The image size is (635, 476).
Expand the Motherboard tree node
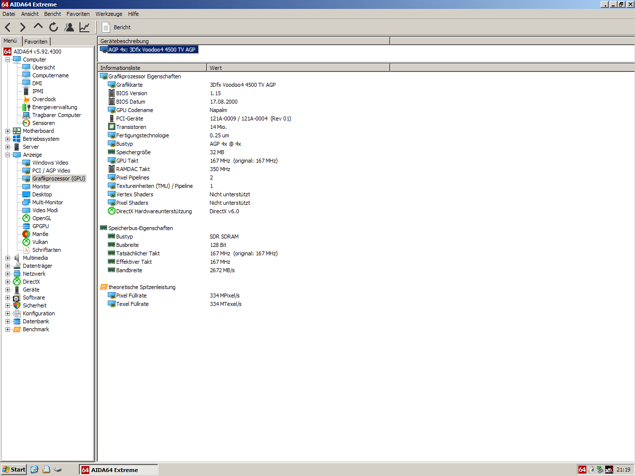tap(8, 131)
